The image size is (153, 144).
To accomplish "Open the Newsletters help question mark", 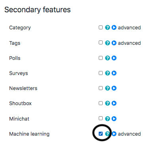I will 107,88.
